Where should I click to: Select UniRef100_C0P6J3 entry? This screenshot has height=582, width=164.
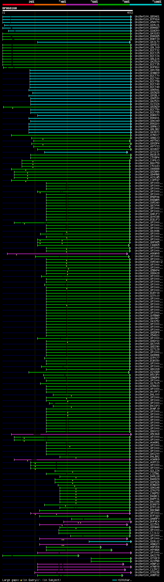point(147,161)
